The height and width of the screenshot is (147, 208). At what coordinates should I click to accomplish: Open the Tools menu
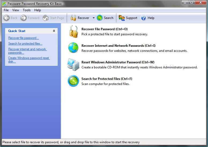27,10
